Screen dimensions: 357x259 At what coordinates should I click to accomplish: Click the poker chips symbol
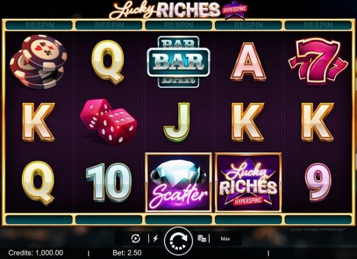point(38,62)
